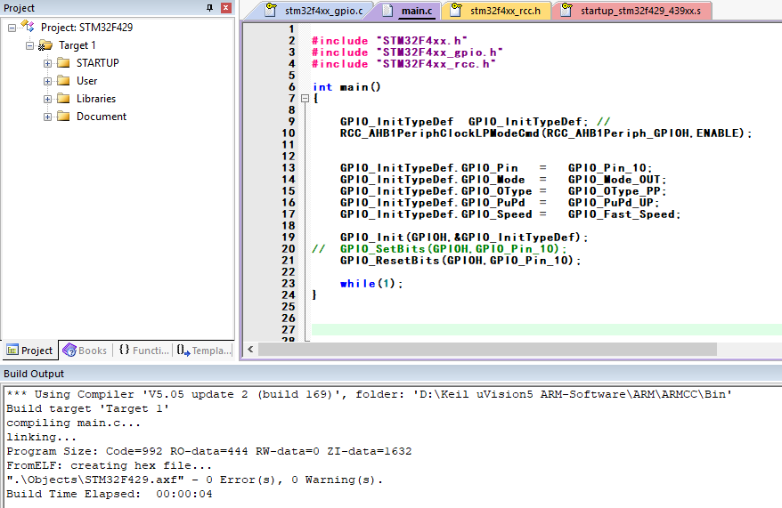This screenshot has height=508, width=782.
Task: Switch to the stm32f4xx_gpio.c editor tab
Action: (322, 12)
